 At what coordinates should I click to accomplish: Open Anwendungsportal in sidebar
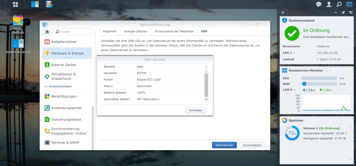[x=67, y=108]
